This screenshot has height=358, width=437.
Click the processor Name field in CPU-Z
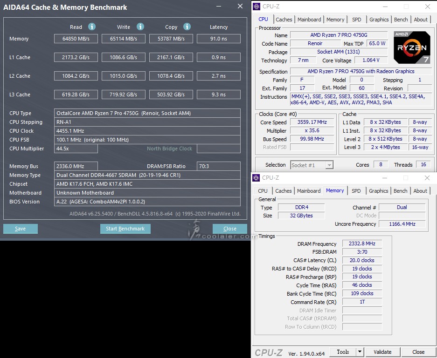coord(339,35)
